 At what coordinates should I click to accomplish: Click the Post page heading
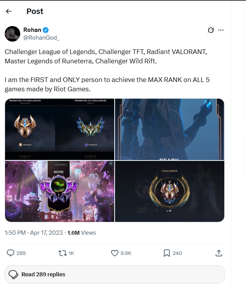(35, 11)
